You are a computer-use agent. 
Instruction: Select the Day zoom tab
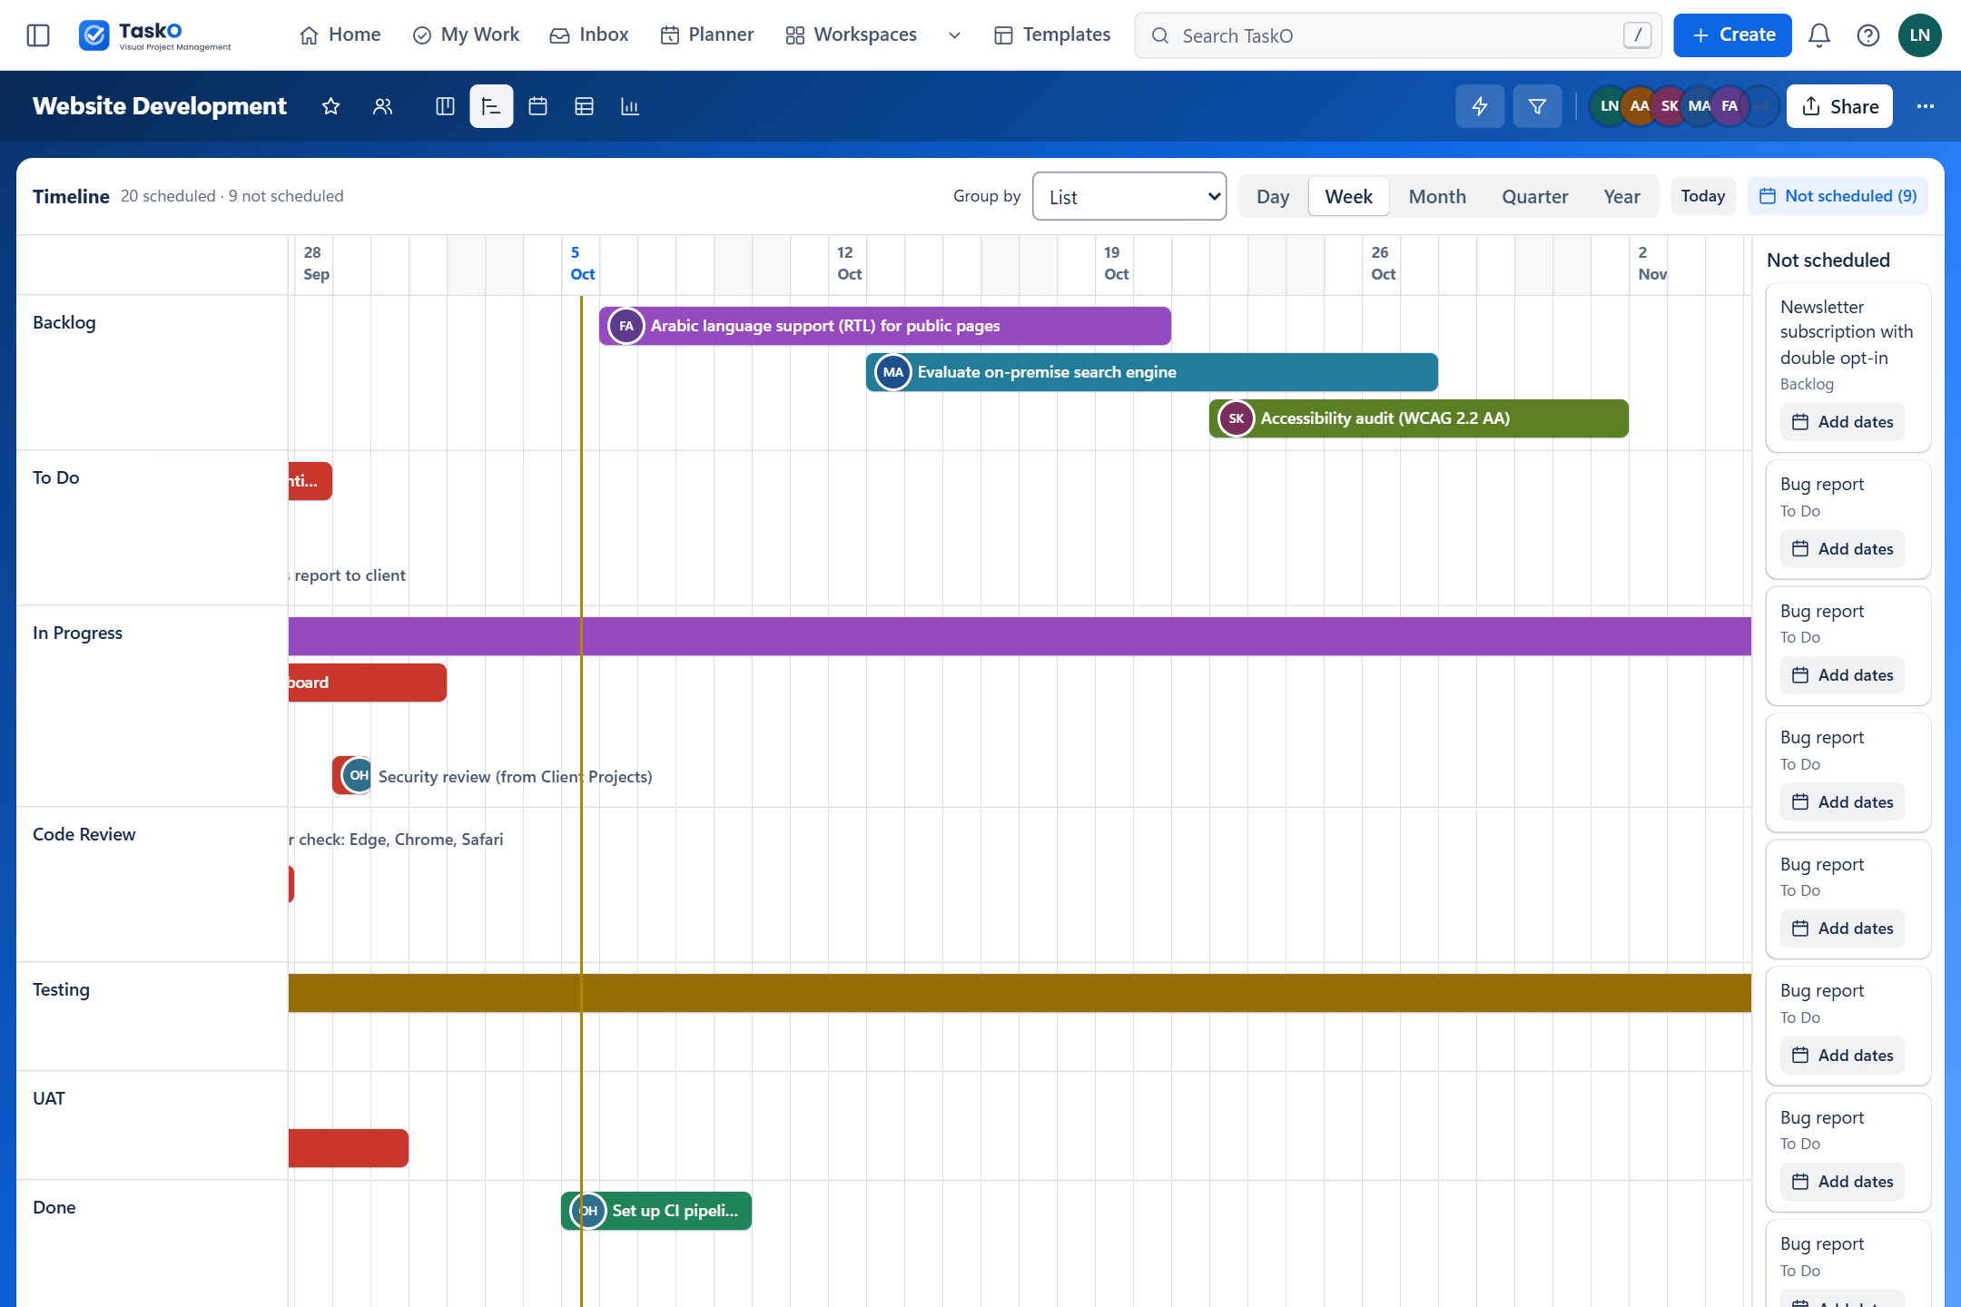[x=1273, y=196]
